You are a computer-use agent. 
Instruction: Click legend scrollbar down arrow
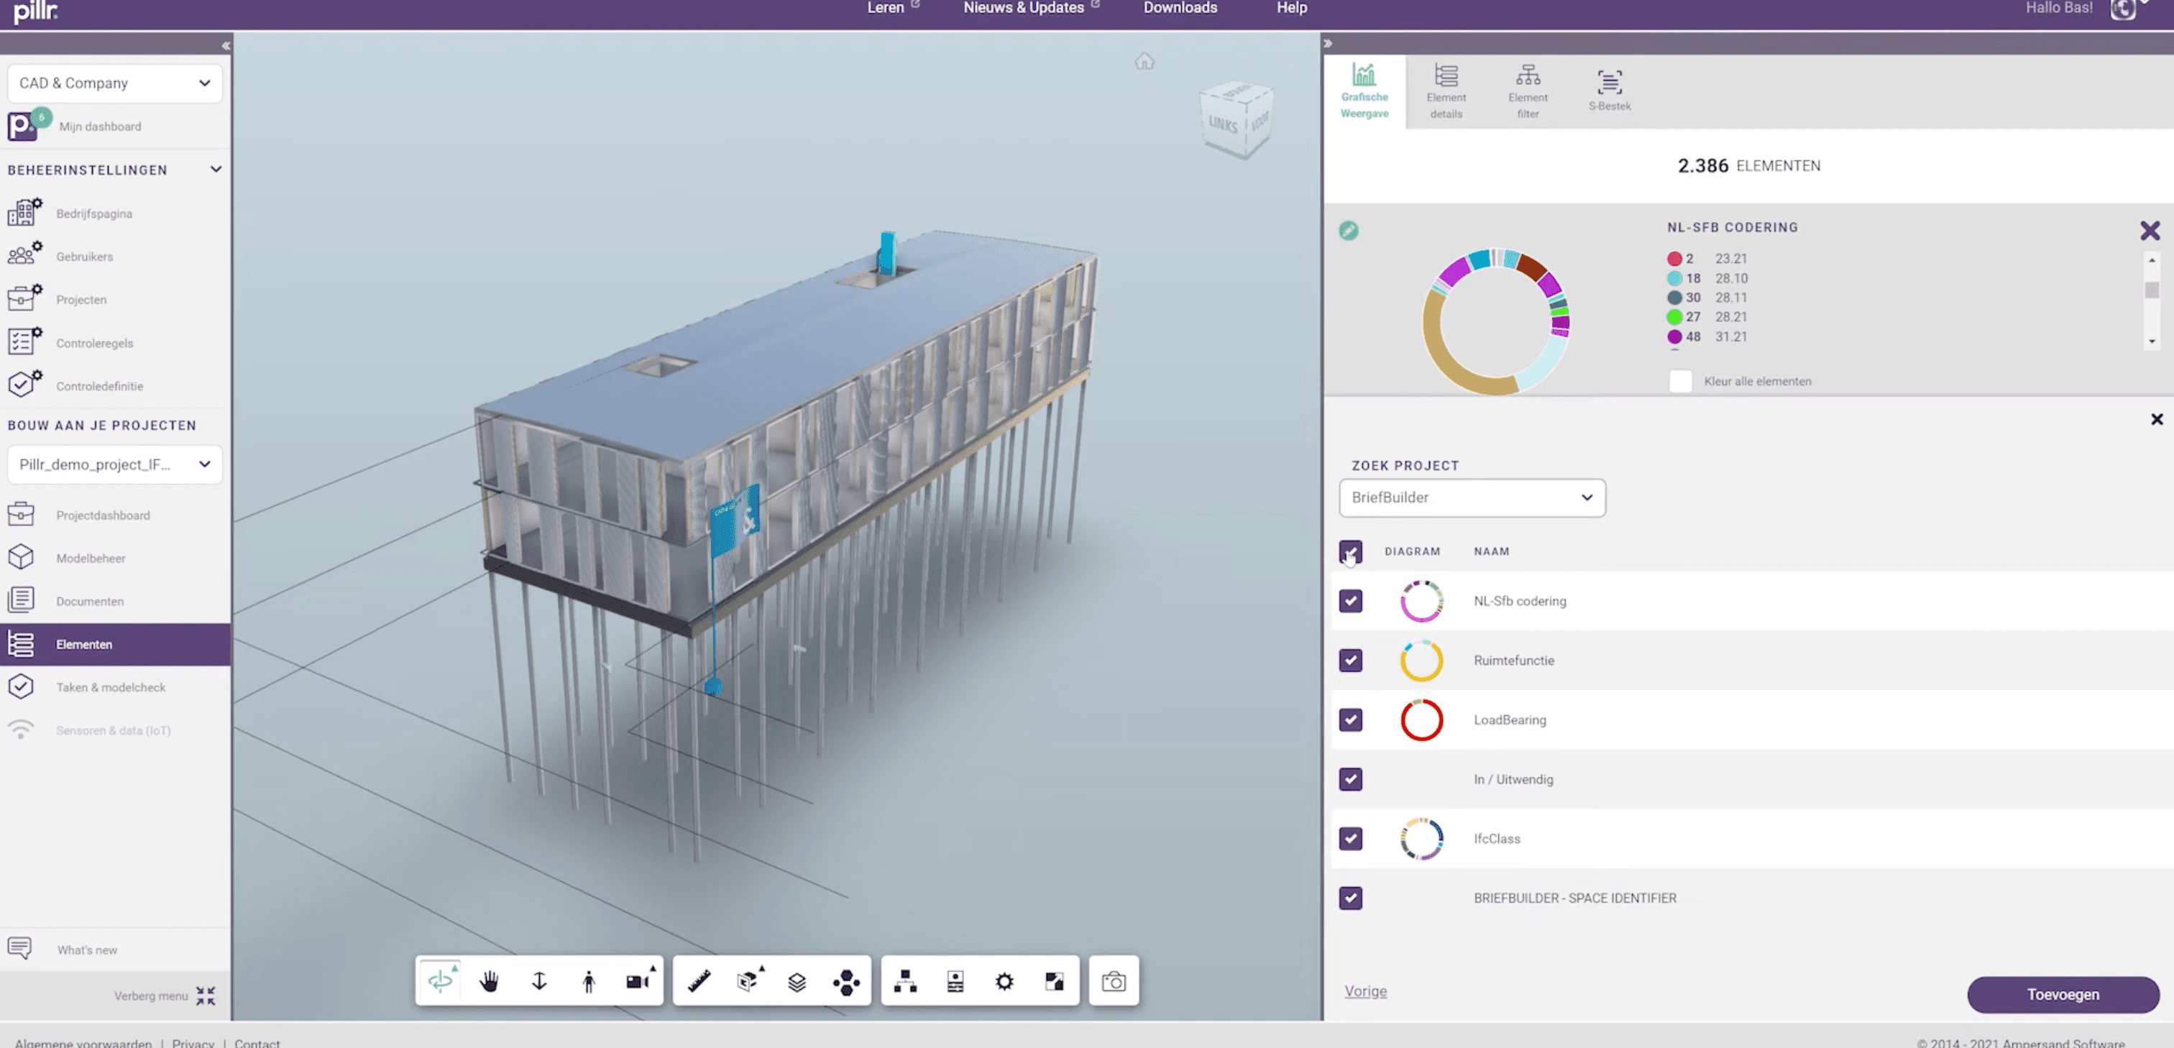(x=2152, y=341)
